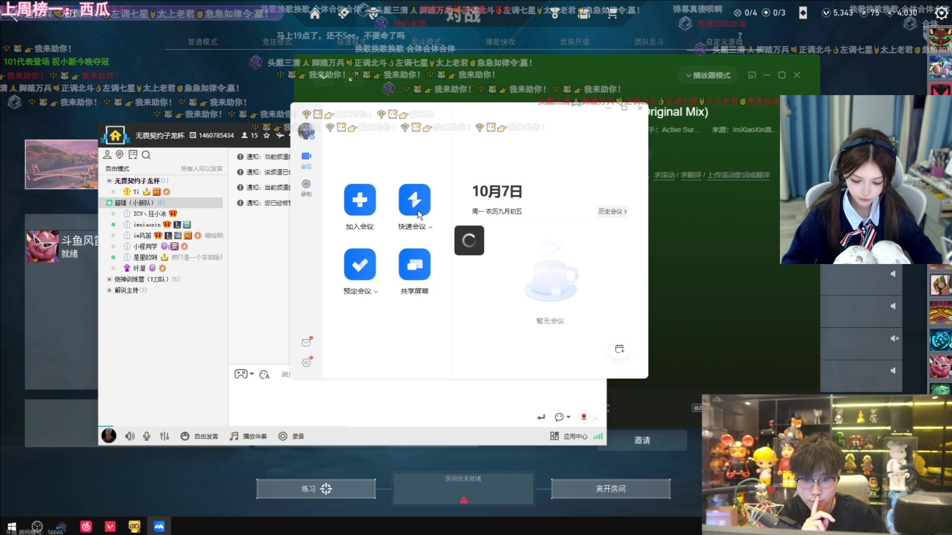Click the muted speaker icon with x

tap(894, 338)
